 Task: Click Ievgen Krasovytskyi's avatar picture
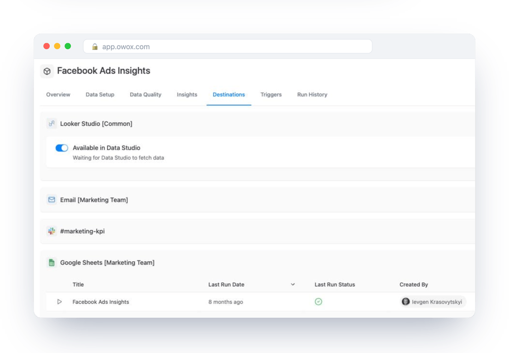(405, 302)
